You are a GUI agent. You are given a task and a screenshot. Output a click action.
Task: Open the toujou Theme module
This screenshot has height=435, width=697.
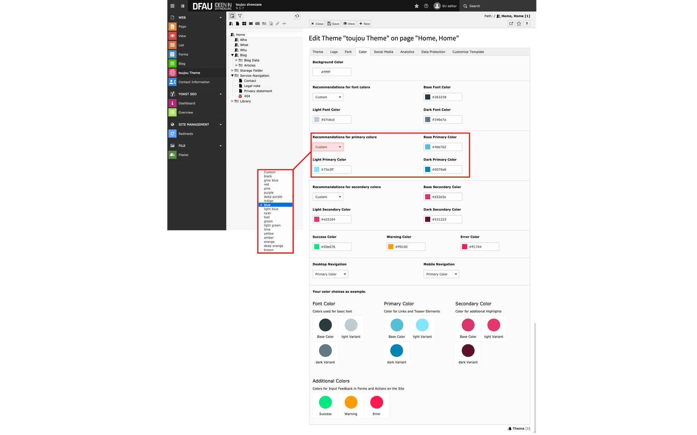tap(197, 73)
